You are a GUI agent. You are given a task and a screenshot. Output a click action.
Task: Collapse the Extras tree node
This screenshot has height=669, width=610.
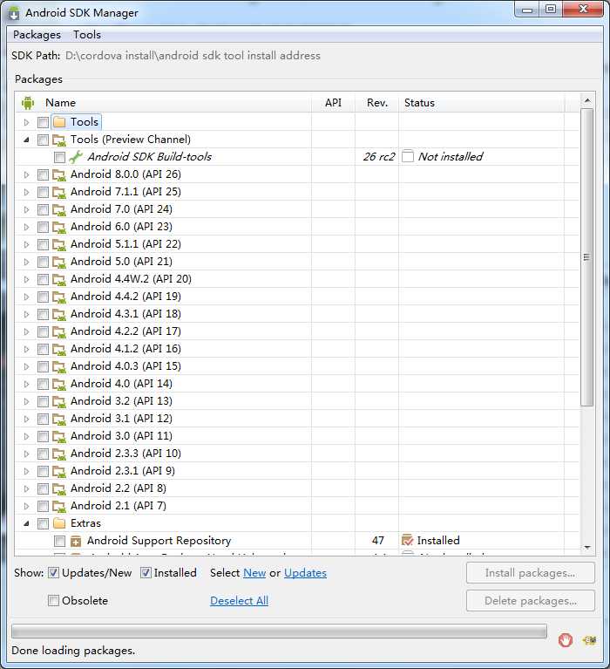tap(26, 523)
